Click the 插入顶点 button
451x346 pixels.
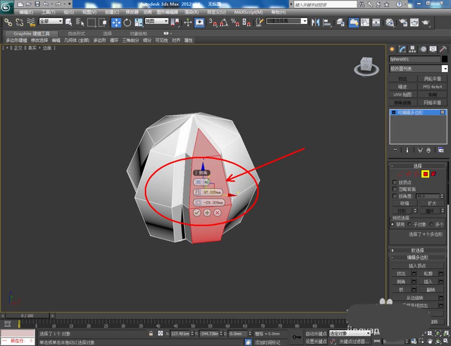[417, 265]
